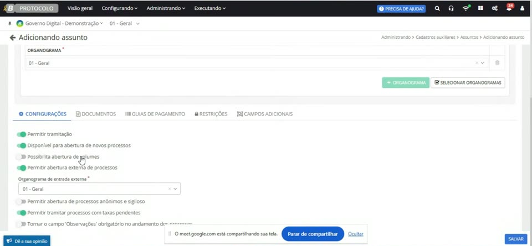Click Parar de compartilhar button

coord(313,234)
